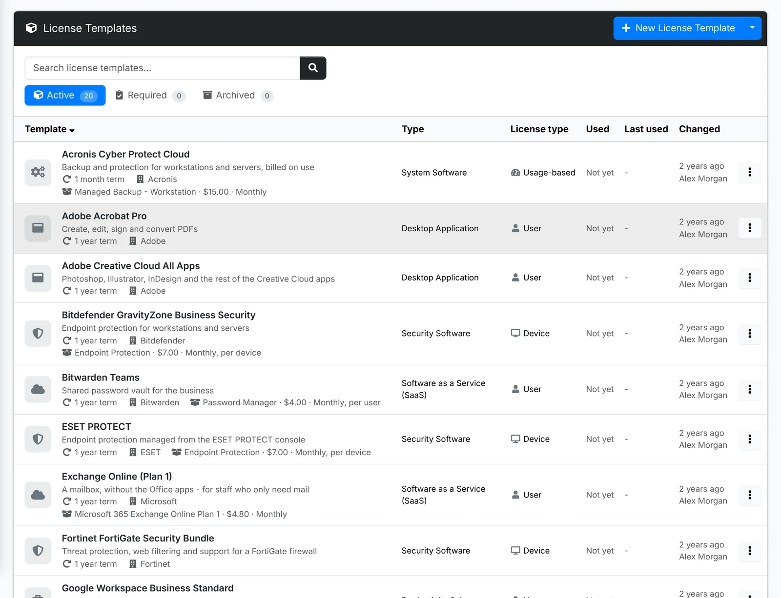Viewport: 781px width, 598px height.
Task: Click 'System Software' type cell
Action: coord(434,173)
